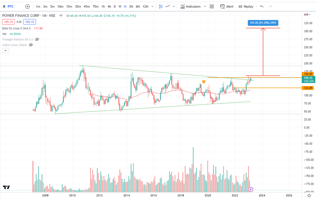The height and width of the screenshot is (198, 316).
Task: Open the Indicators dialog
Action: tap(190, 6)
